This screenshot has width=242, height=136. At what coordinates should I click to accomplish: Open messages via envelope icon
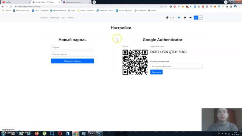click(x=185, y=18)
